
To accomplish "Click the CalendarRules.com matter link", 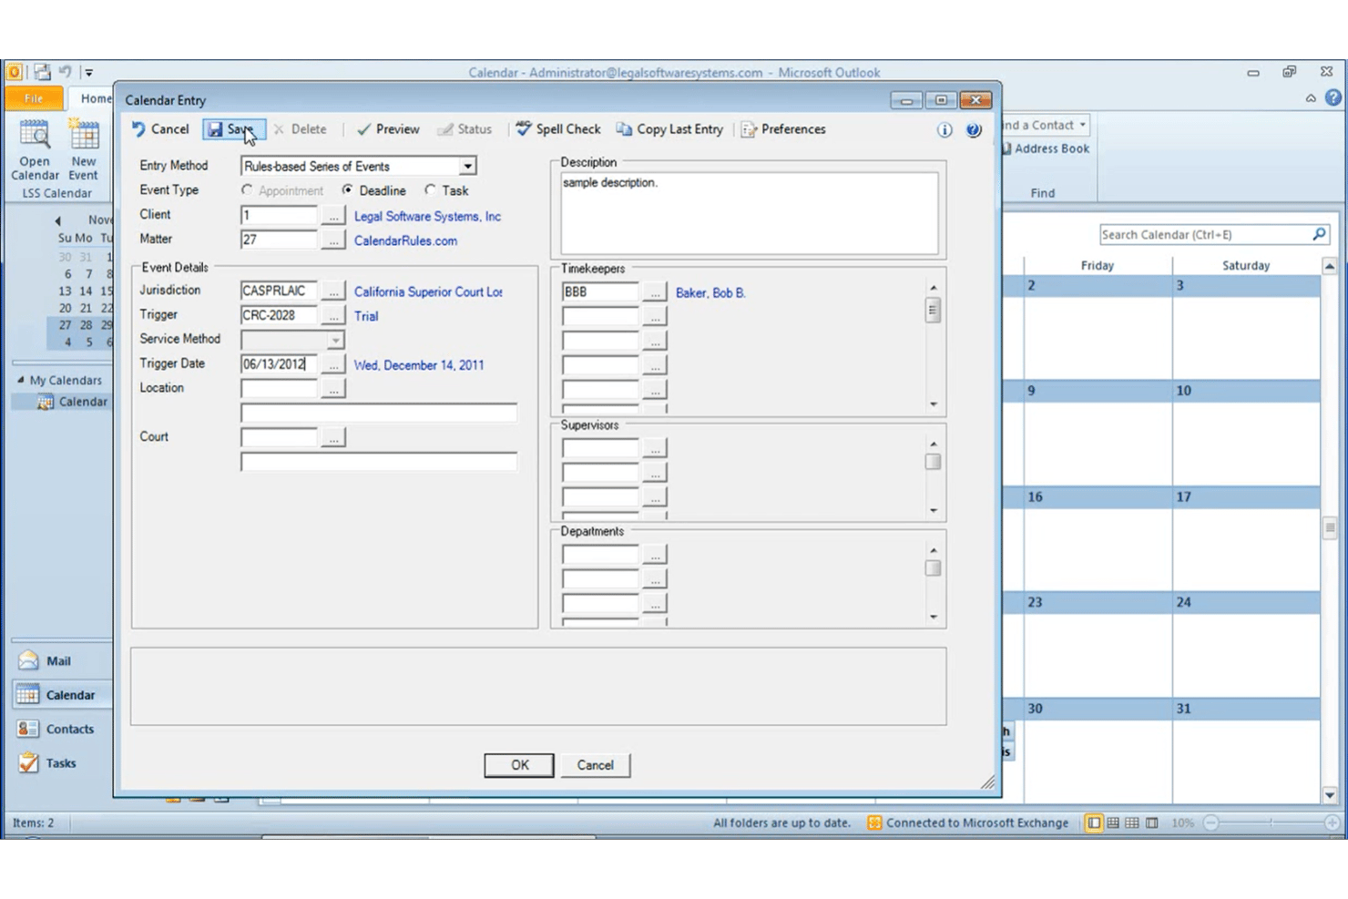I will coord(405,241).
